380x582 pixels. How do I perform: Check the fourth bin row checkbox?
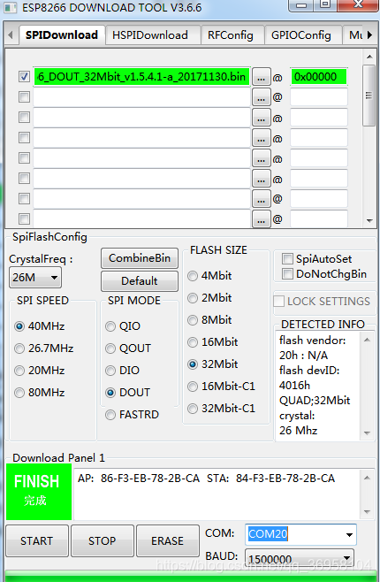tap(24, 138)
